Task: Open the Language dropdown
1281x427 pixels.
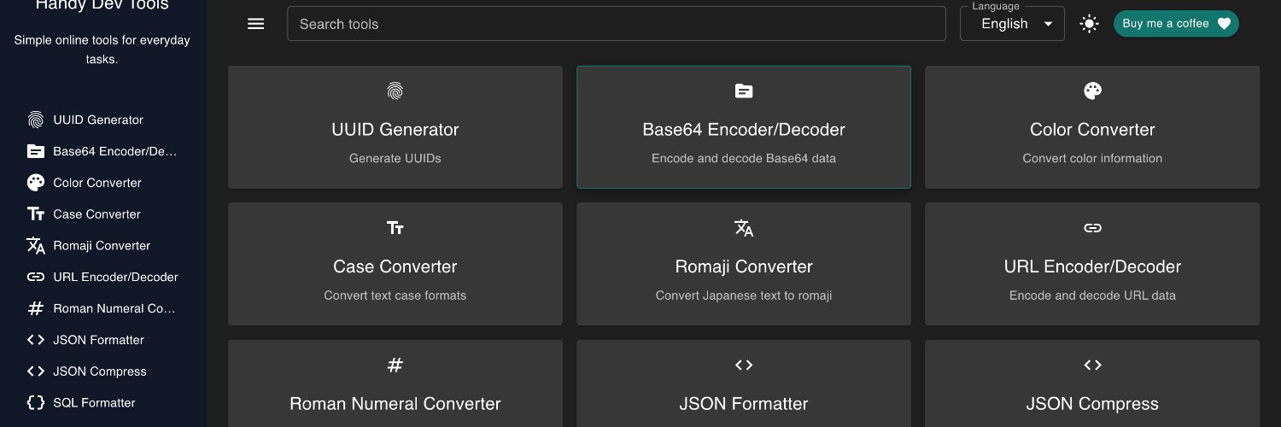Action: (1012, 24)
